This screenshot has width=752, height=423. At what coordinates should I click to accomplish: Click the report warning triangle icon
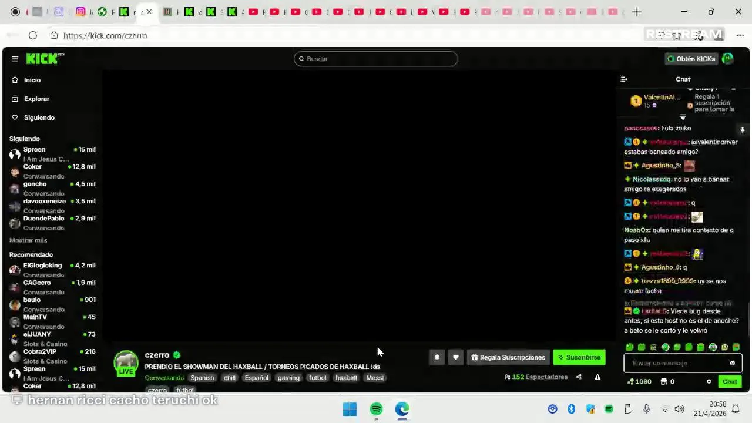click(x=597, y=377)
